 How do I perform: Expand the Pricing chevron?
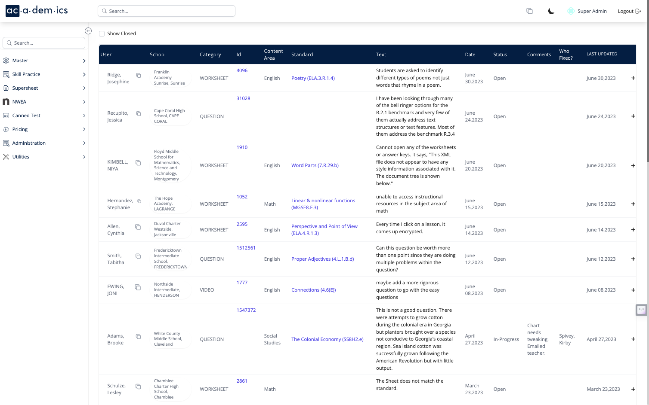pos(84,129)
